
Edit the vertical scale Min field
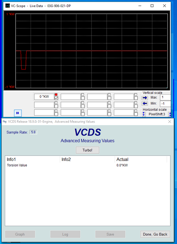click(x=165, y=103)
